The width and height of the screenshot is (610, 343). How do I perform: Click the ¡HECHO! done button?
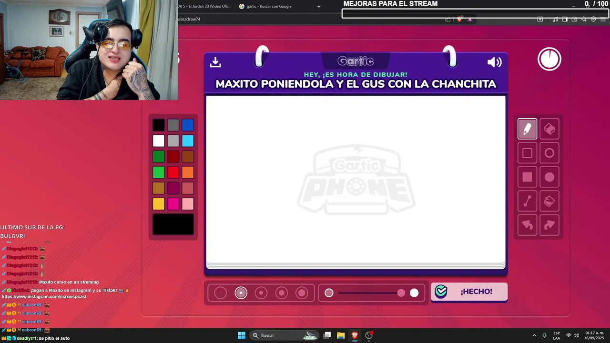tap(469, 292)
